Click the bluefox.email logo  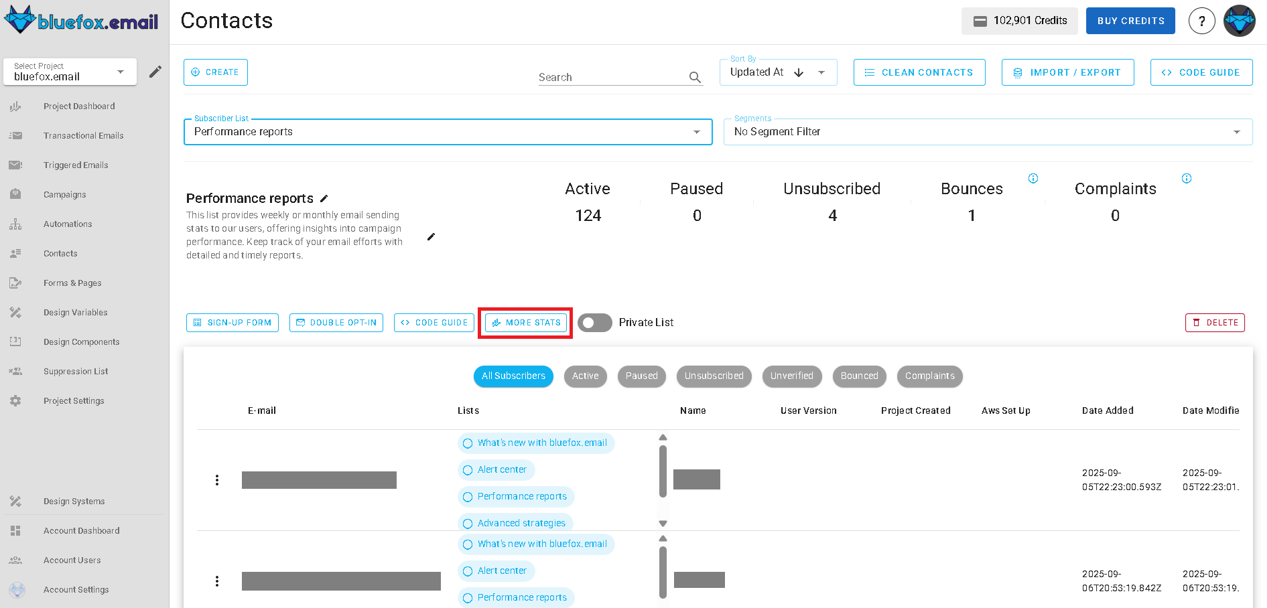point(81,20)
